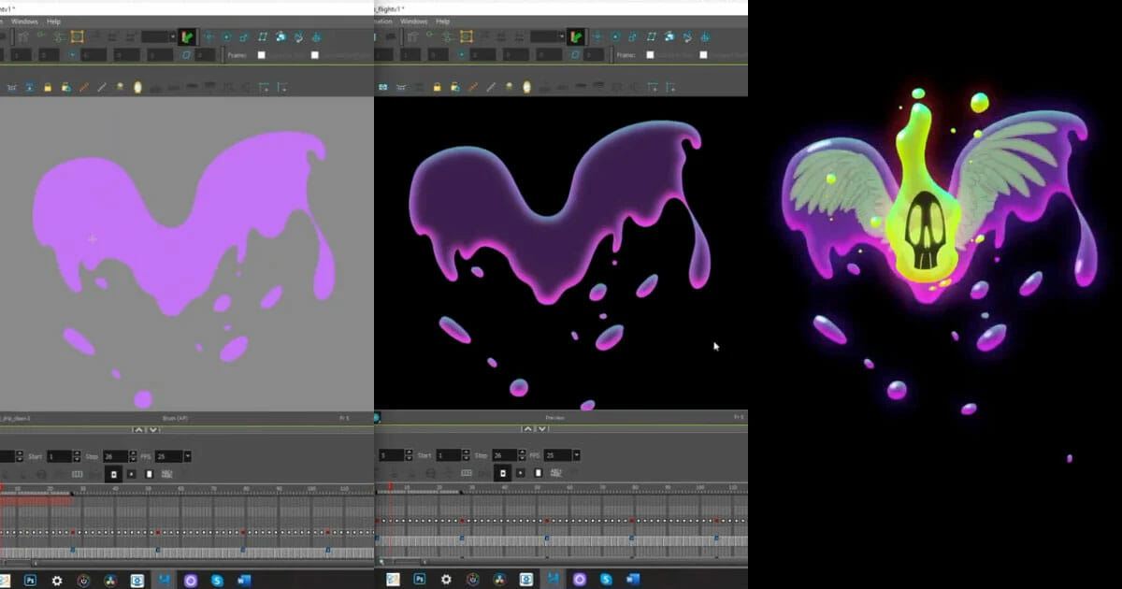Toggle the padlock lock icon

[x=49, y=86]
